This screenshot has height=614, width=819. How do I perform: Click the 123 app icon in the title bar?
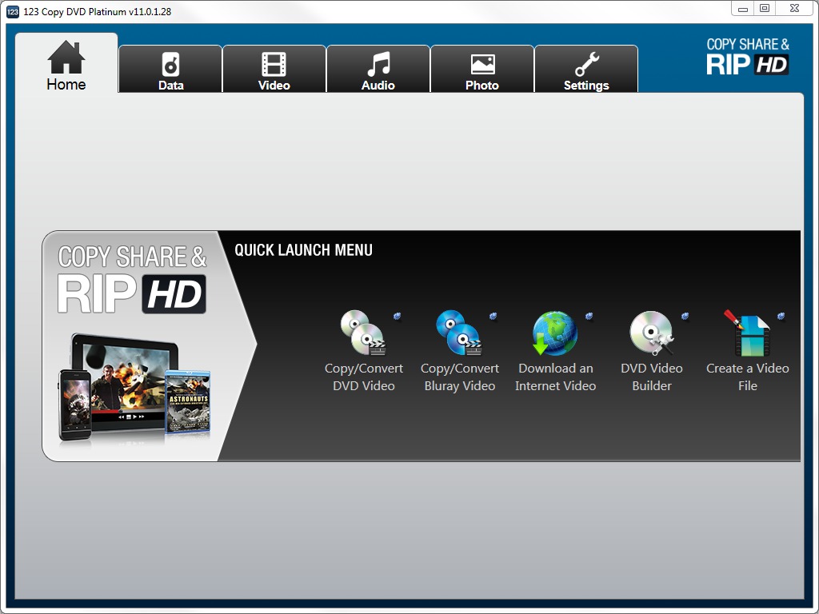click(13, 11)
